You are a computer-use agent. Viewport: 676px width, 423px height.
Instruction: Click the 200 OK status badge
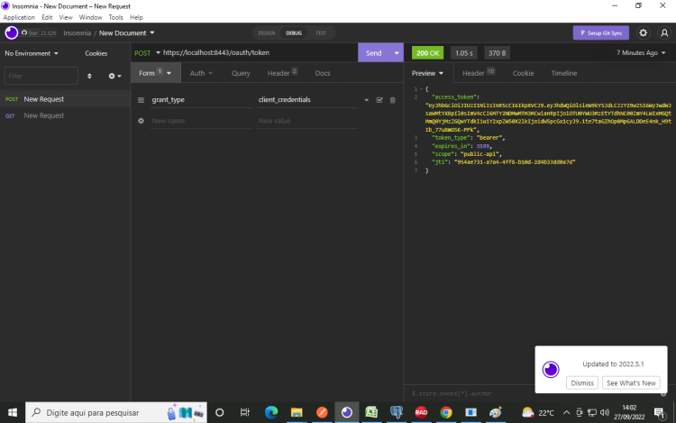pyautogui.click(x=427, y=53)
